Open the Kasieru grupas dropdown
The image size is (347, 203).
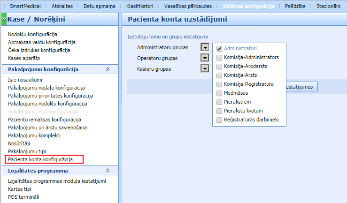pyautogui.click(x=204, y=69)
